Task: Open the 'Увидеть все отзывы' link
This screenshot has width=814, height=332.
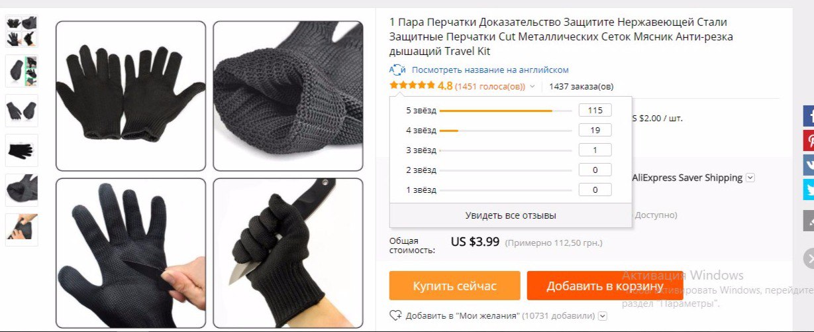Action: click(x=511, y=215)
